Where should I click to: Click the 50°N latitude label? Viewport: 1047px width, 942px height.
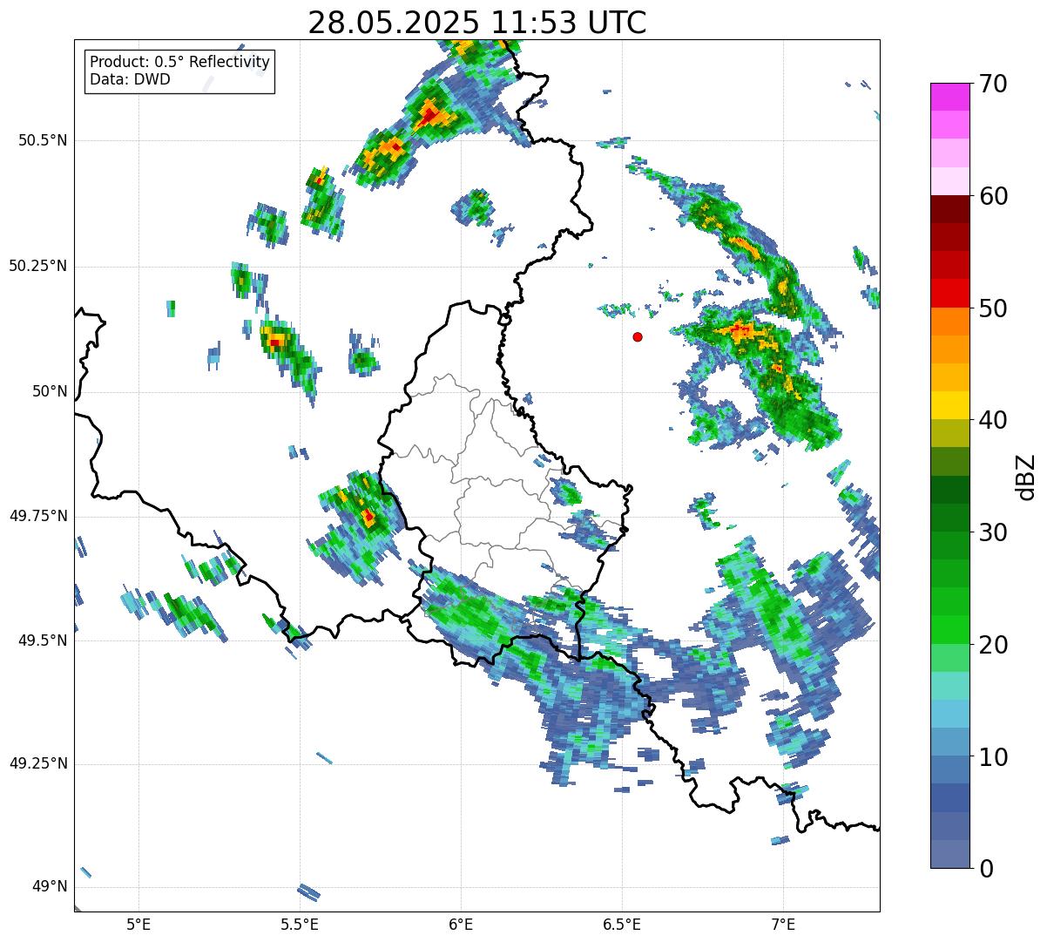[x=50, y=391]
